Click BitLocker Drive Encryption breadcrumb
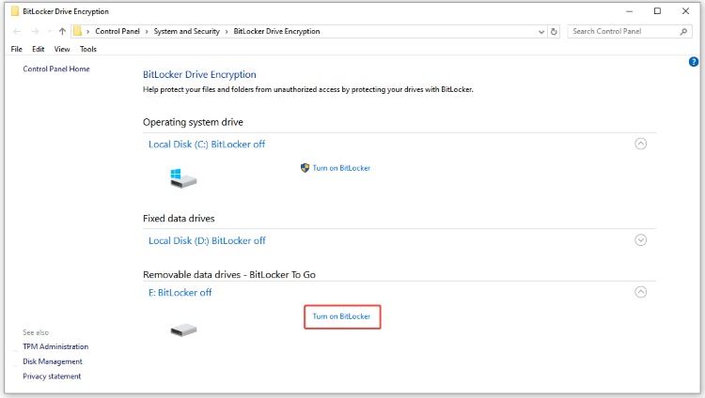 [x=276, y=31]
